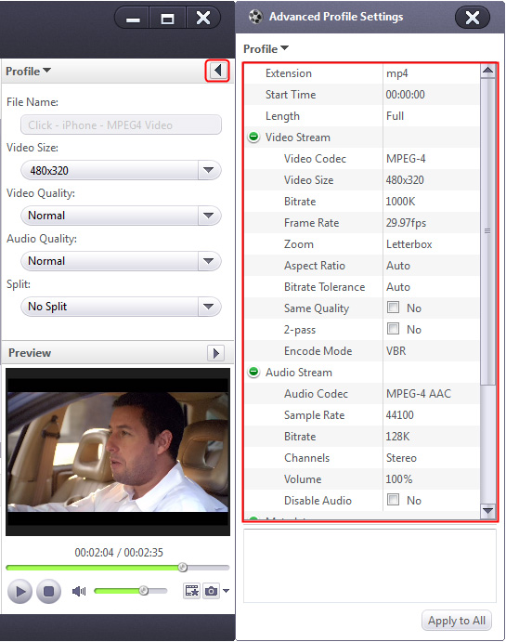Open the snapshot options dropdown arrow

[x=226, y=591]
